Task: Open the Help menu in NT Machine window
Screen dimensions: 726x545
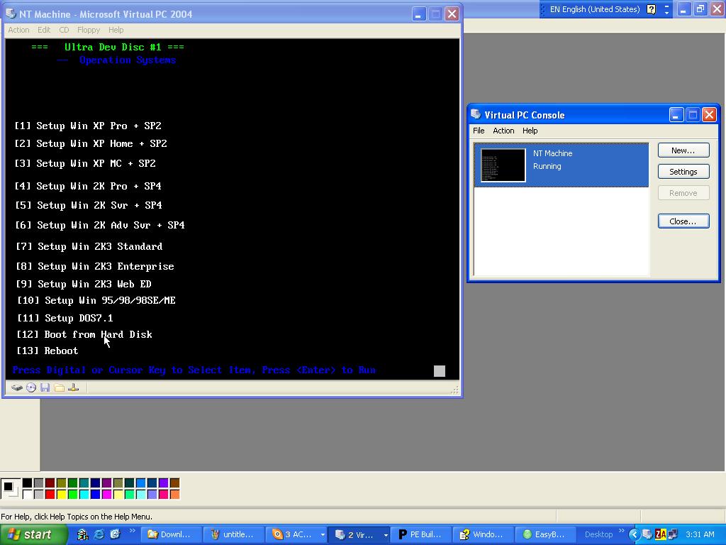Action: (116, 30)
